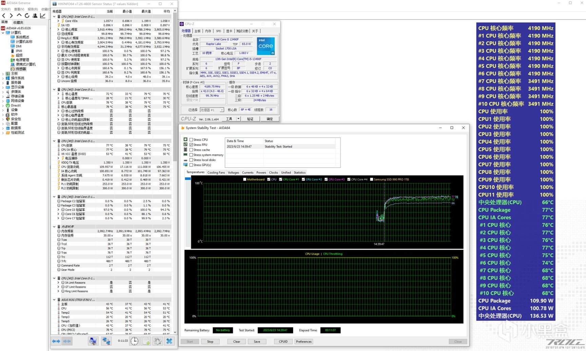The height and width of the screenshot is (351, 586).
Task: Click the AIDA64 refresh toolbar icon
Action: click(x=27, y=16)
